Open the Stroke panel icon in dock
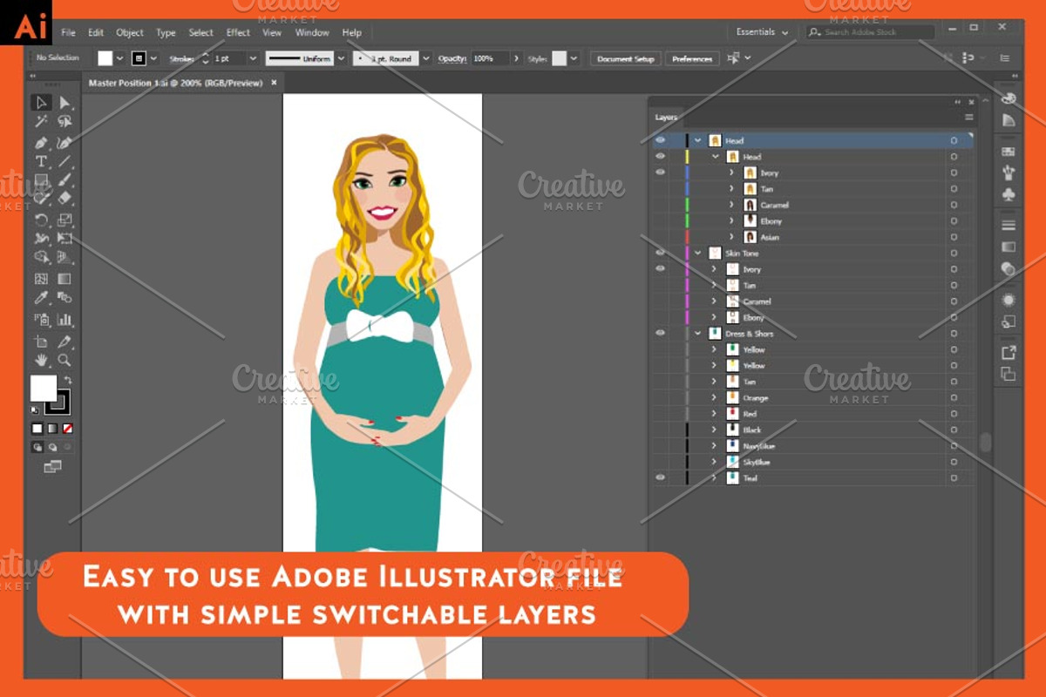The width and height of the screenshot is (1046, 697). (1009, 225)
